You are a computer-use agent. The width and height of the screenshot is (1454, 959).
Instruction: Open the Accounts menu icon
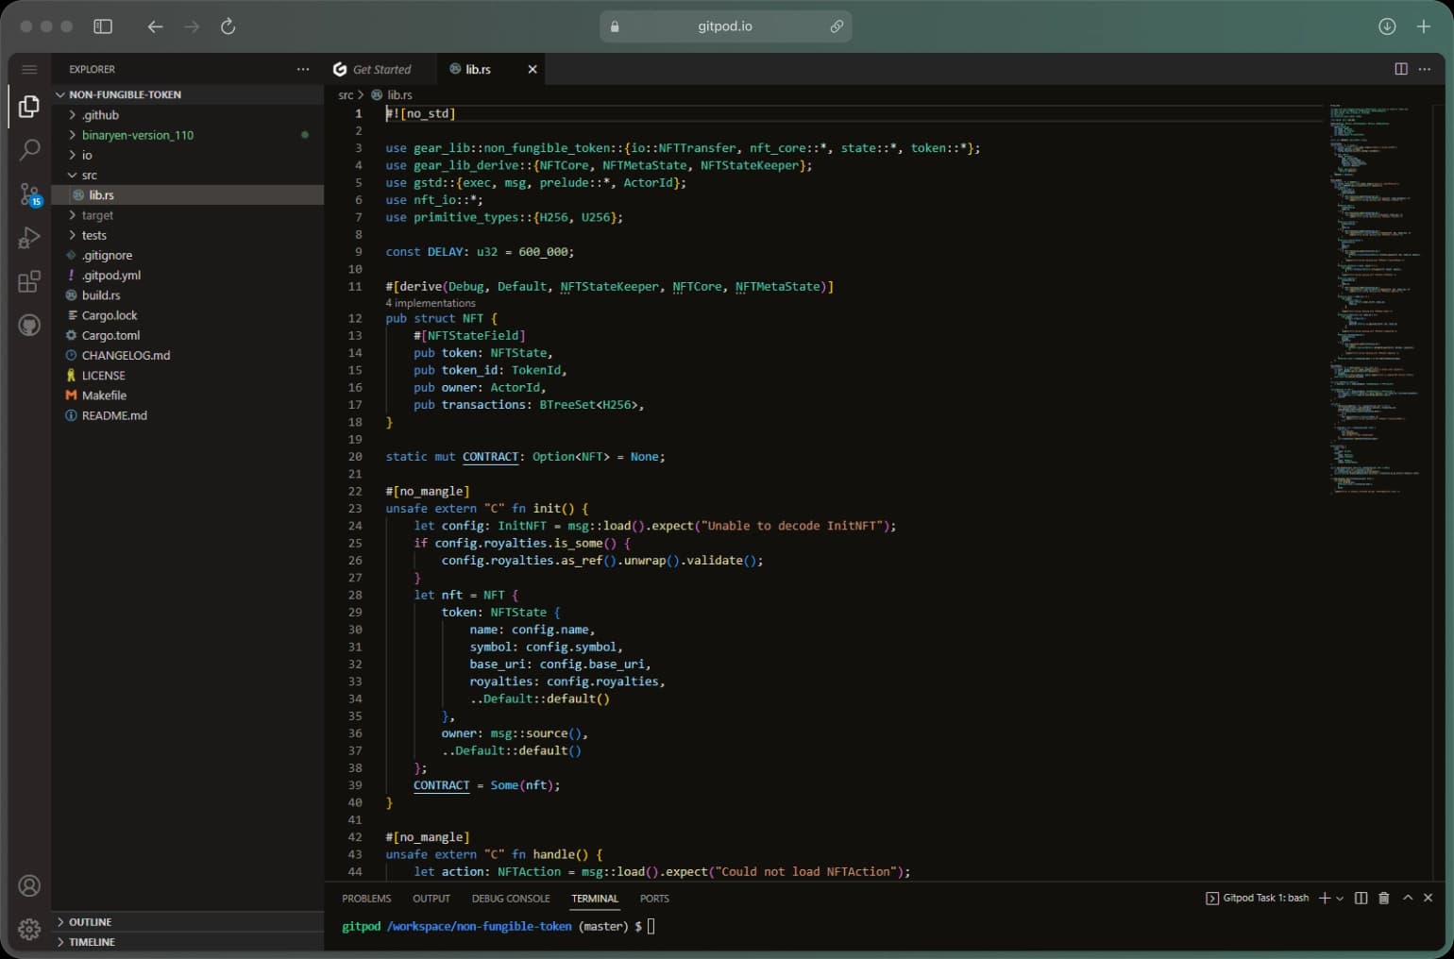click(x=29, y=885)
